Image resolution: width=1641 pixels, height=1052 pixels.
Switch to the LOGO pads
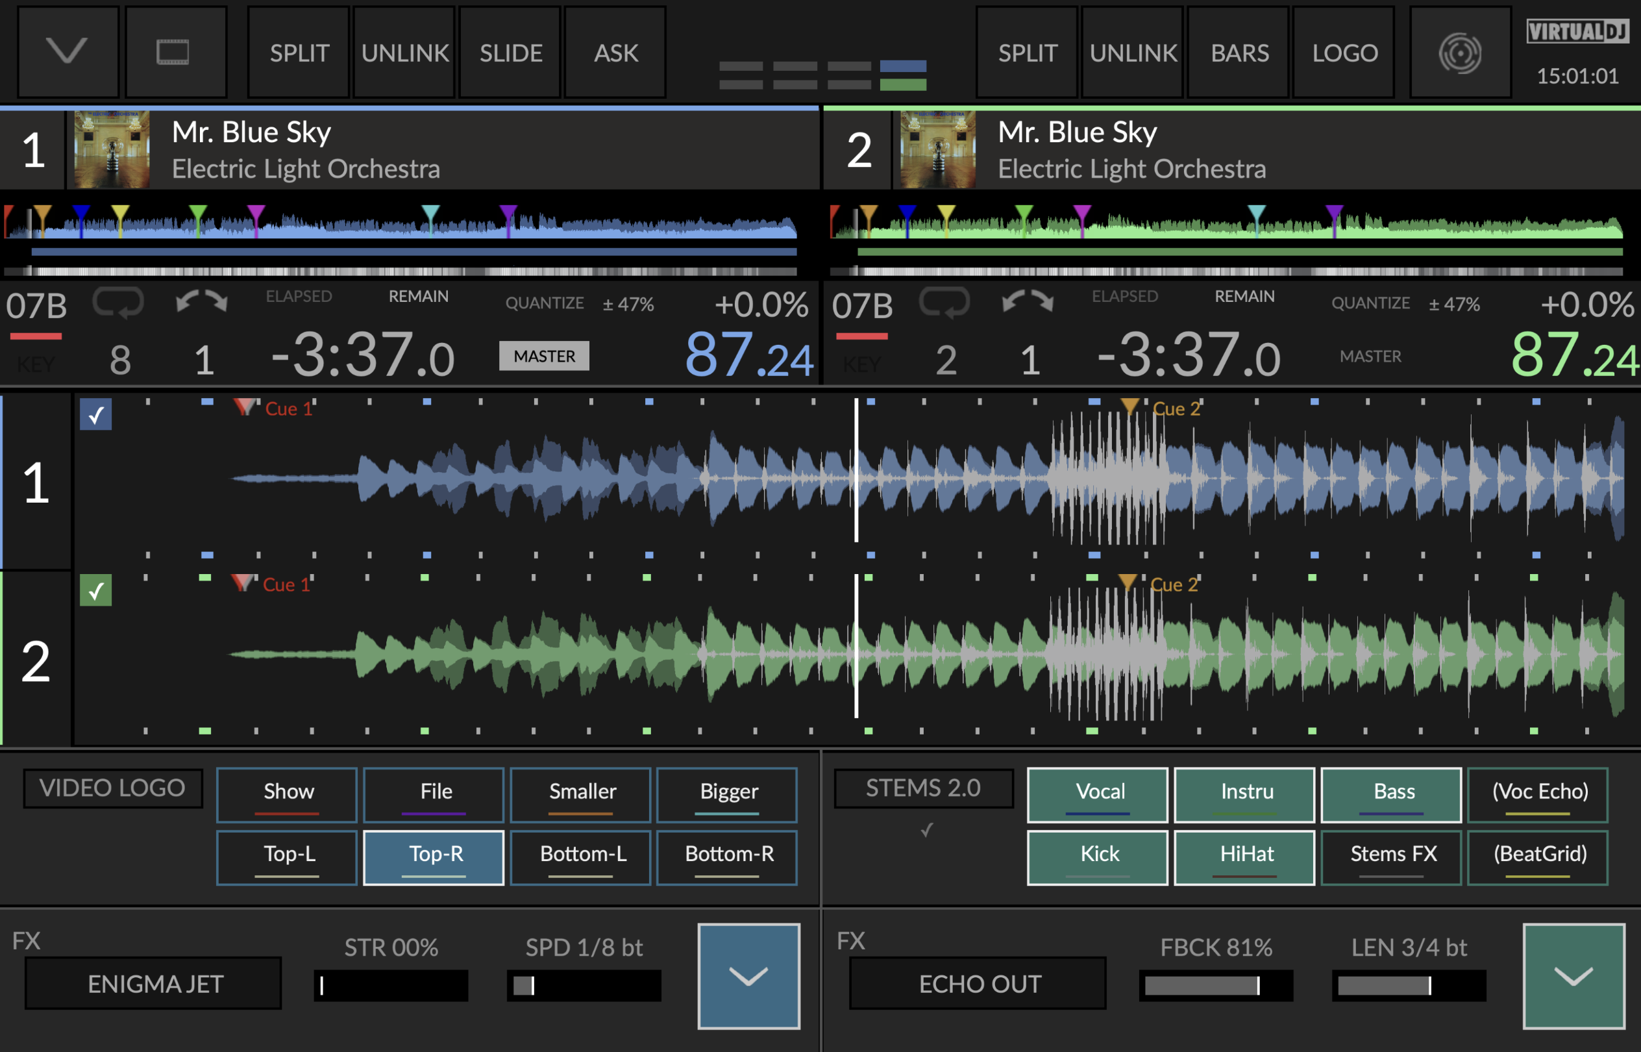1344,53
